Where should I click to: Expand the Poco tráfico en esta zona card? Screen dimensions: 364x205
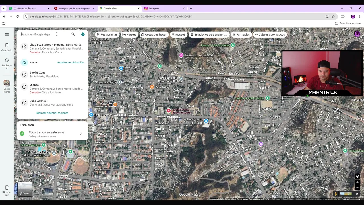tap(52, 134)
